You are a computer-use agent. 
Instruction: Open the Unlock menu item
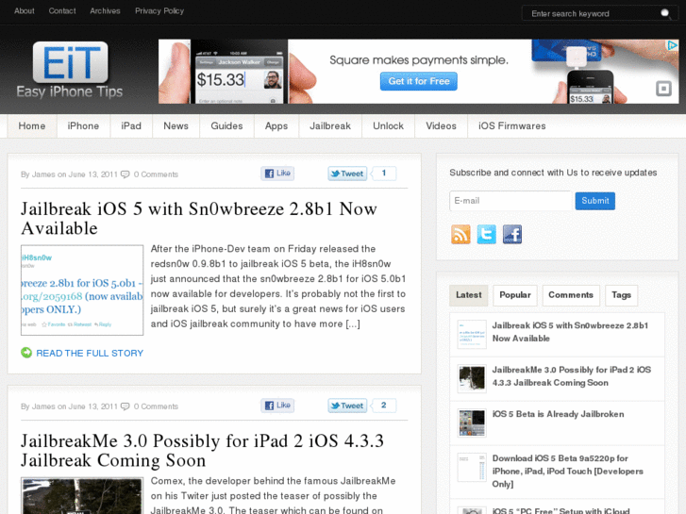pyautogui.click(x=388, y=126)
